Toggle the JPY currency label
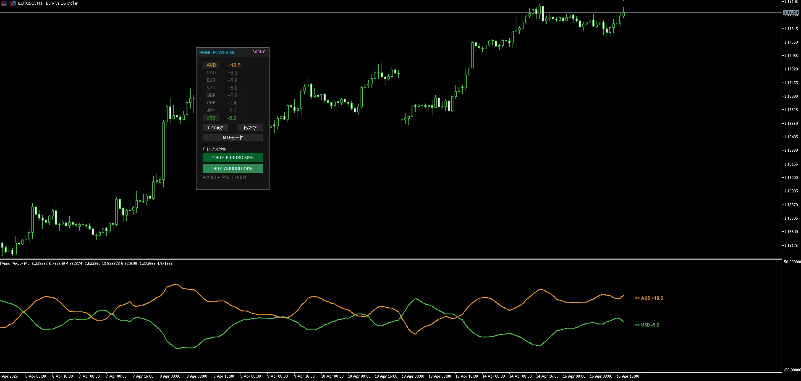The image size is (801, 381). point(211,111)
